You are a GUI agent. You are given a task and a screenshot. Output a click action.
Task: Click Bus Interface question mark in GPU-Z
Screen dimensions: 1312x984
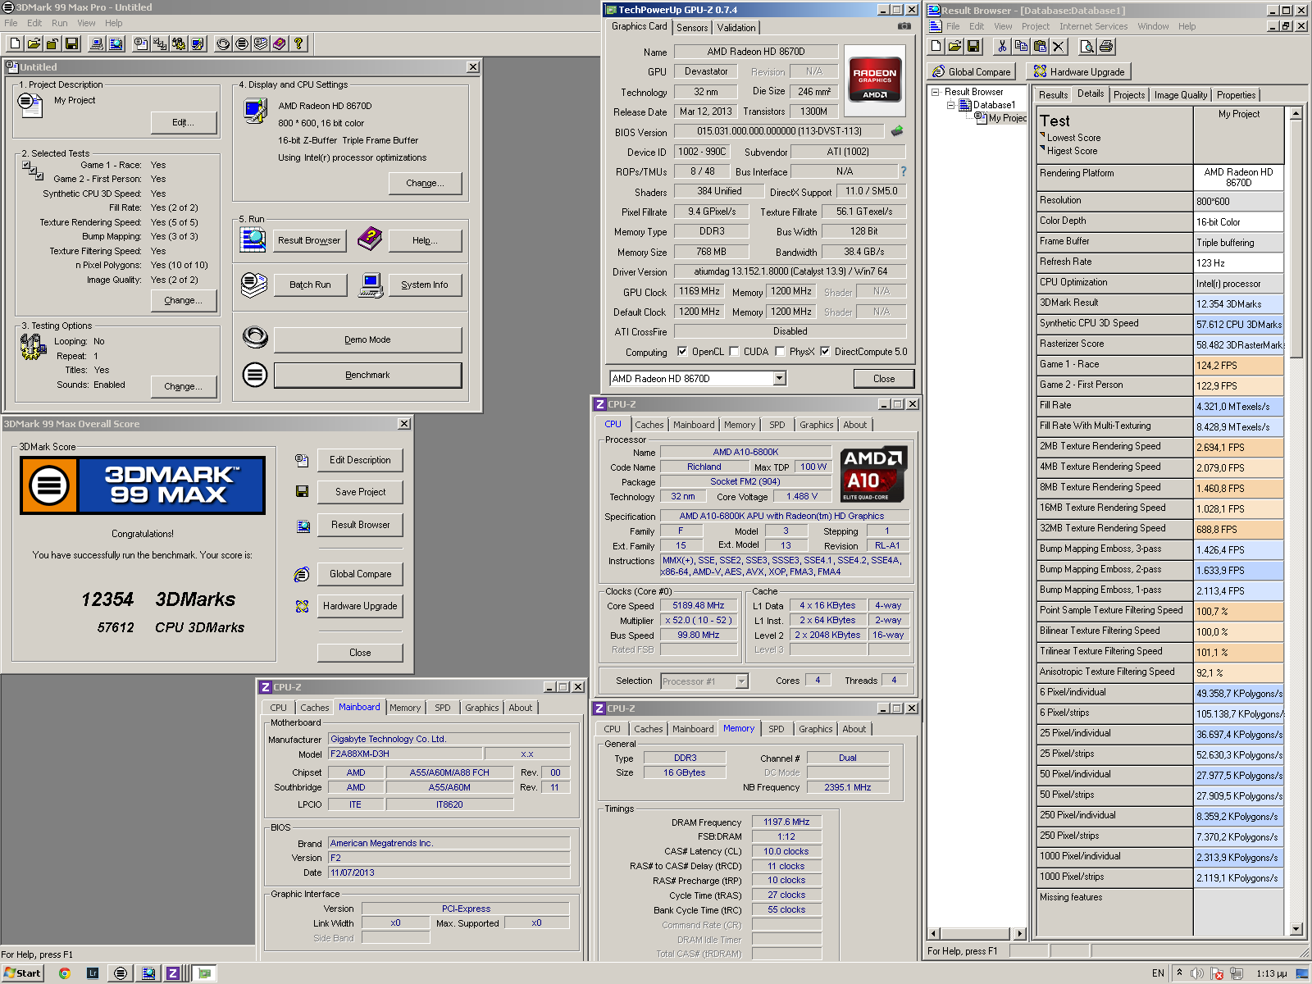point(904,171)
